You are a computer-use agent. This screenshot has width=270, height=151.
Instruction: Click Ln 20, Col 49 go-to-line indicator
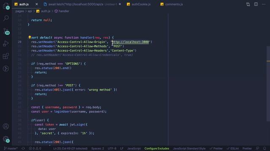point(70,148)
